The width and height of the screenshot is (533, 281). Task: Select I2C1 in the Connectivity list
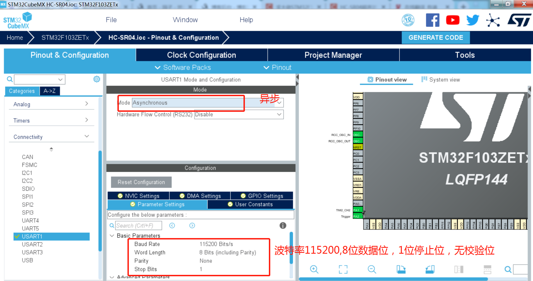click(x=27, y=173)
